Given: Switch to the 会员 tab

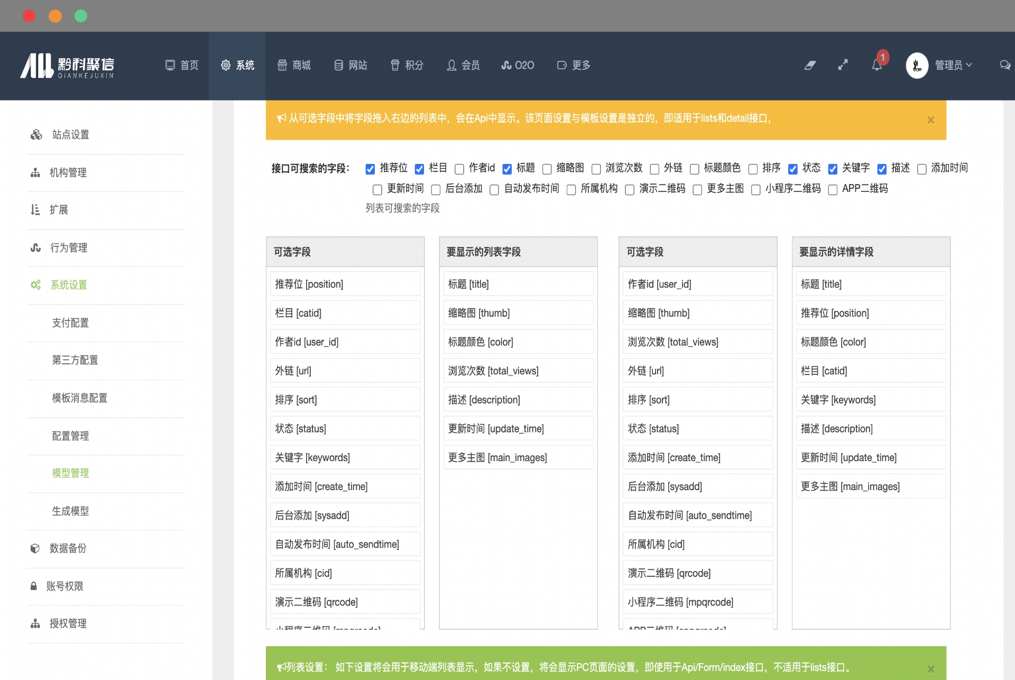Looking at the screenshot, I should 463,65.
